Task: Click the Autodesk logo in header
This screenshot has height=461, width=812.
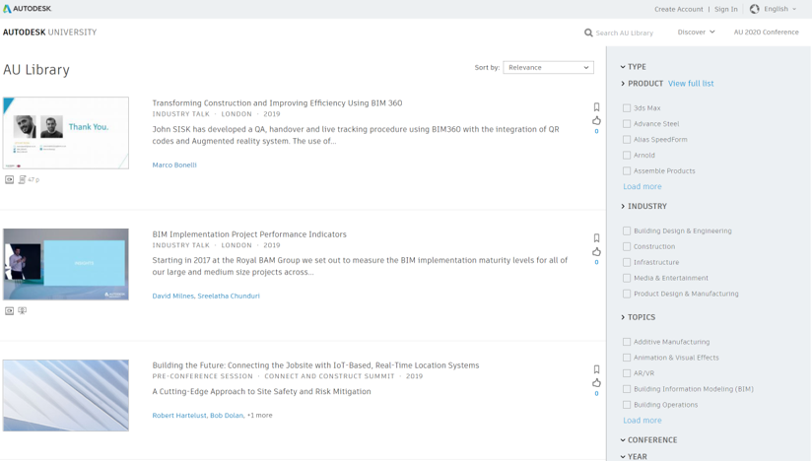Action: (28, 9)
